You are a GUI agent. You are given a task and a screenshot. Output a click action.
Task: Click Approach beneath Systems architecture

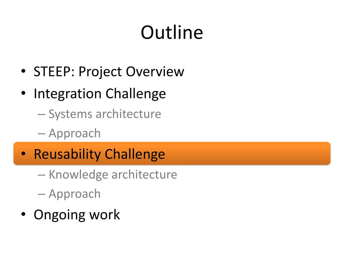(75, 133)
